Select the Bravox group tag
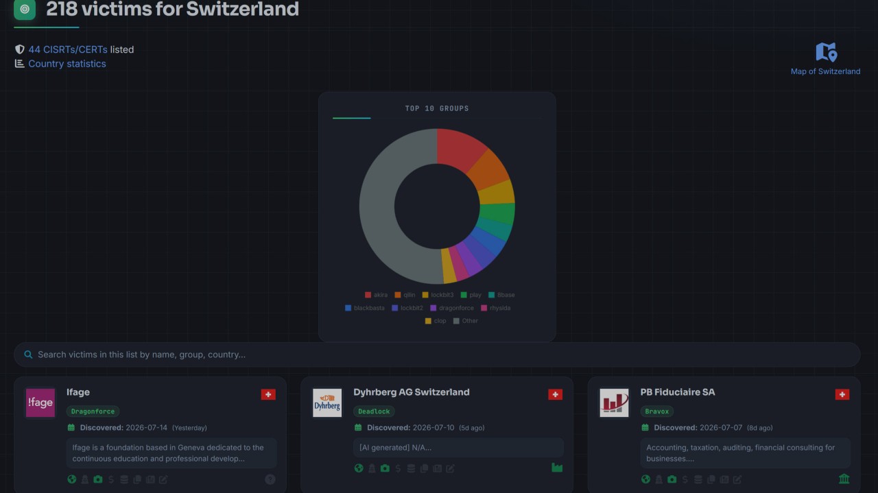 point(657,411)
